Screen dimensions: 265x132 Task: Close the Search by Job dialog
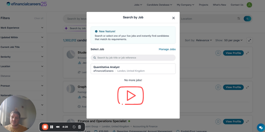click(x=173, y=18)
